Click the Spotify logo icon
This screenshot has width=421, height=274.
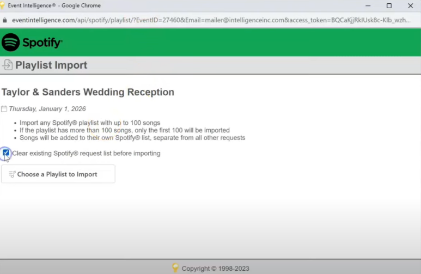point(10,42)
